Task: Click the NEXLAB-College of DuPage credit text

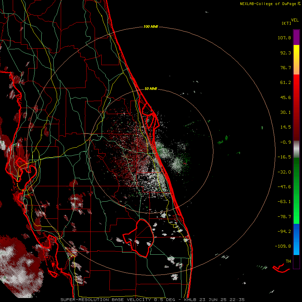Action: (268, 4)
